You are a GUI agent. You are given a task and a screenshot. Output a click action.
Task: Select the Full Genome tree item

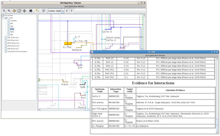9,15
